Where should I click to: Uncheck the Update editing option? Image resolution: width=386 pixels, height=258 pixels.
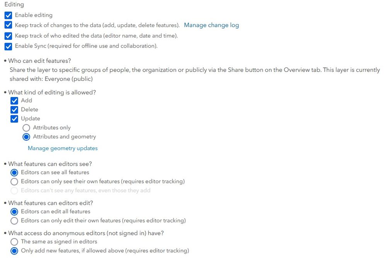tap(14, 119)
